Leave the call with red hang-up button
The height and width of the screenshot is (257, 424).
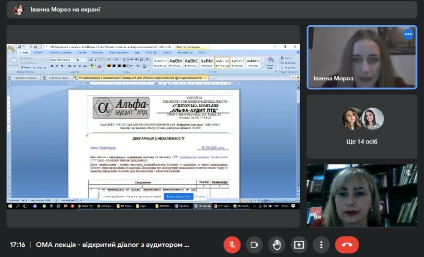click(347, 245)
